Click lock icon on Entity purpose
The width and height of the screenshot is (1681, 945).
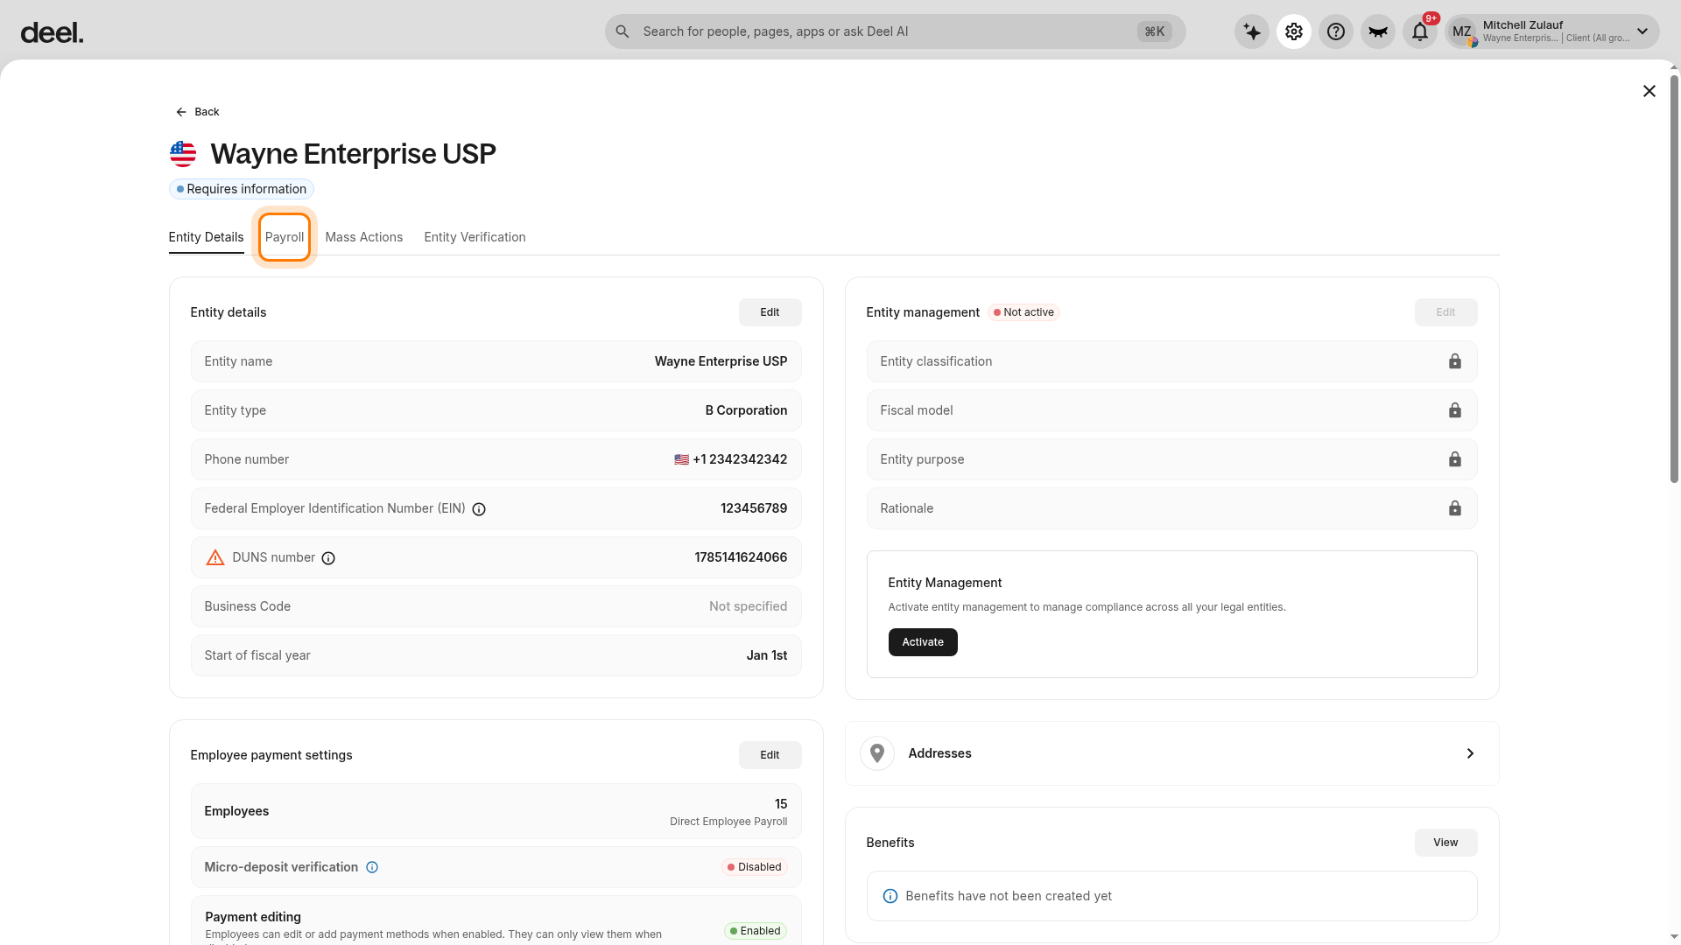coord(1455,459)
